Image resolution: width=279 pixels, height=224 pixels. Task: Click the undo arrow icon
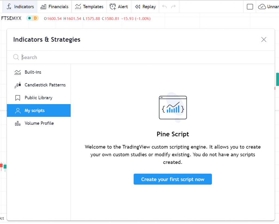pos(164,7)
